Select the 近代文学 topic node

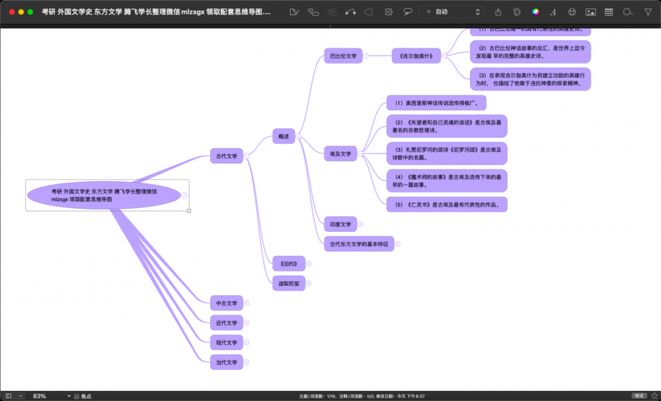pos(227,322)
